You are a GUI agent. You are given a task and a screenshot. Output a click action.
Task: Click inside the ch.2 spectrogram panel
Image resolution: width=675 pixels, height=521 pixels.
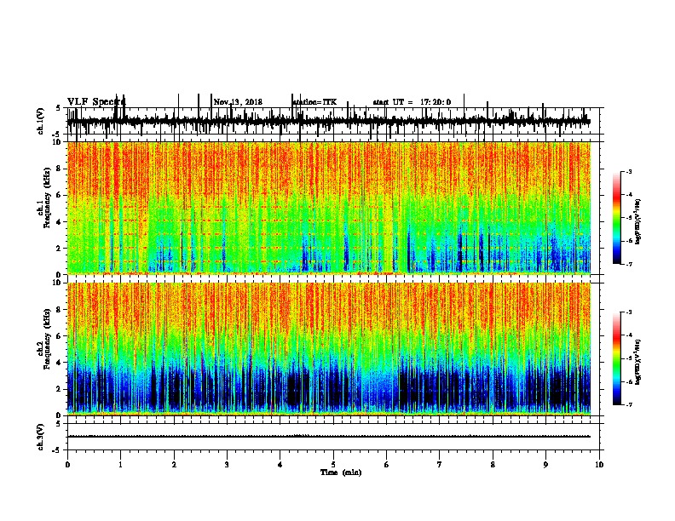click(x=329, y=349)
